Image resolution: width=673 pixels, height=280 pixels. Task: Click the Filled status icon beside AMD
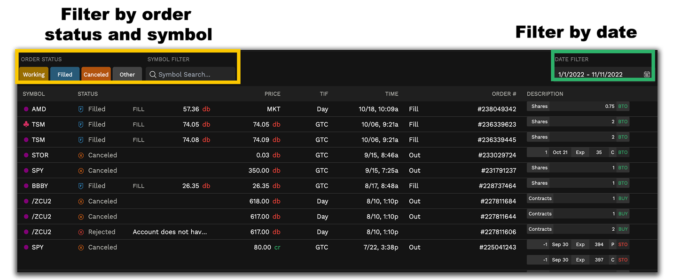click(x=81, y=109)
